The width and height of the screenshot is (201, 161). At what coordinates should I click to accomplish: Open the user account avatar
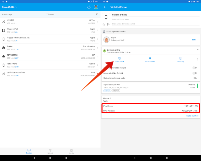(96, 7)
